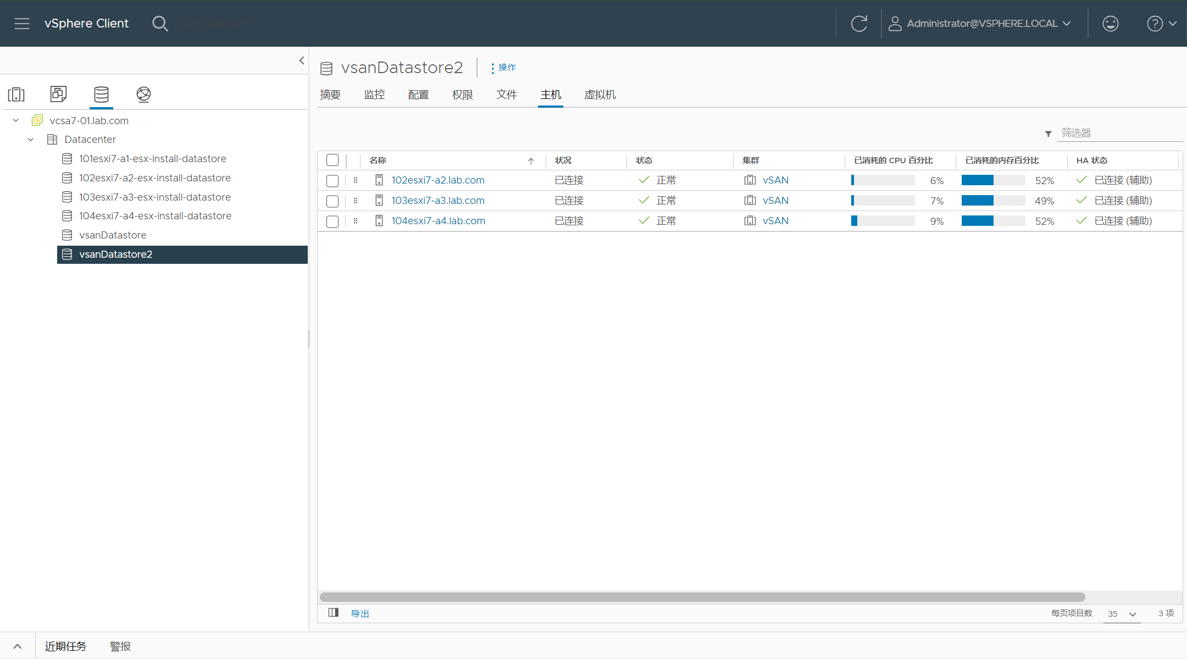Toggle the column selector icon

(333, 613)
